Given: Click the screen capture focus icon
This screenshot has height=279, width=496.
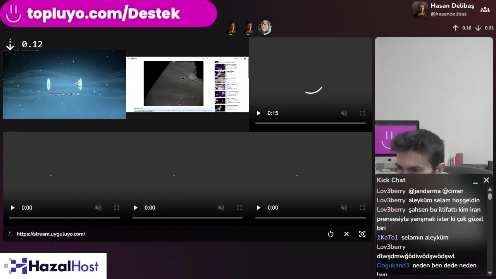Looking at the screenshot, I should coord(362,234).
